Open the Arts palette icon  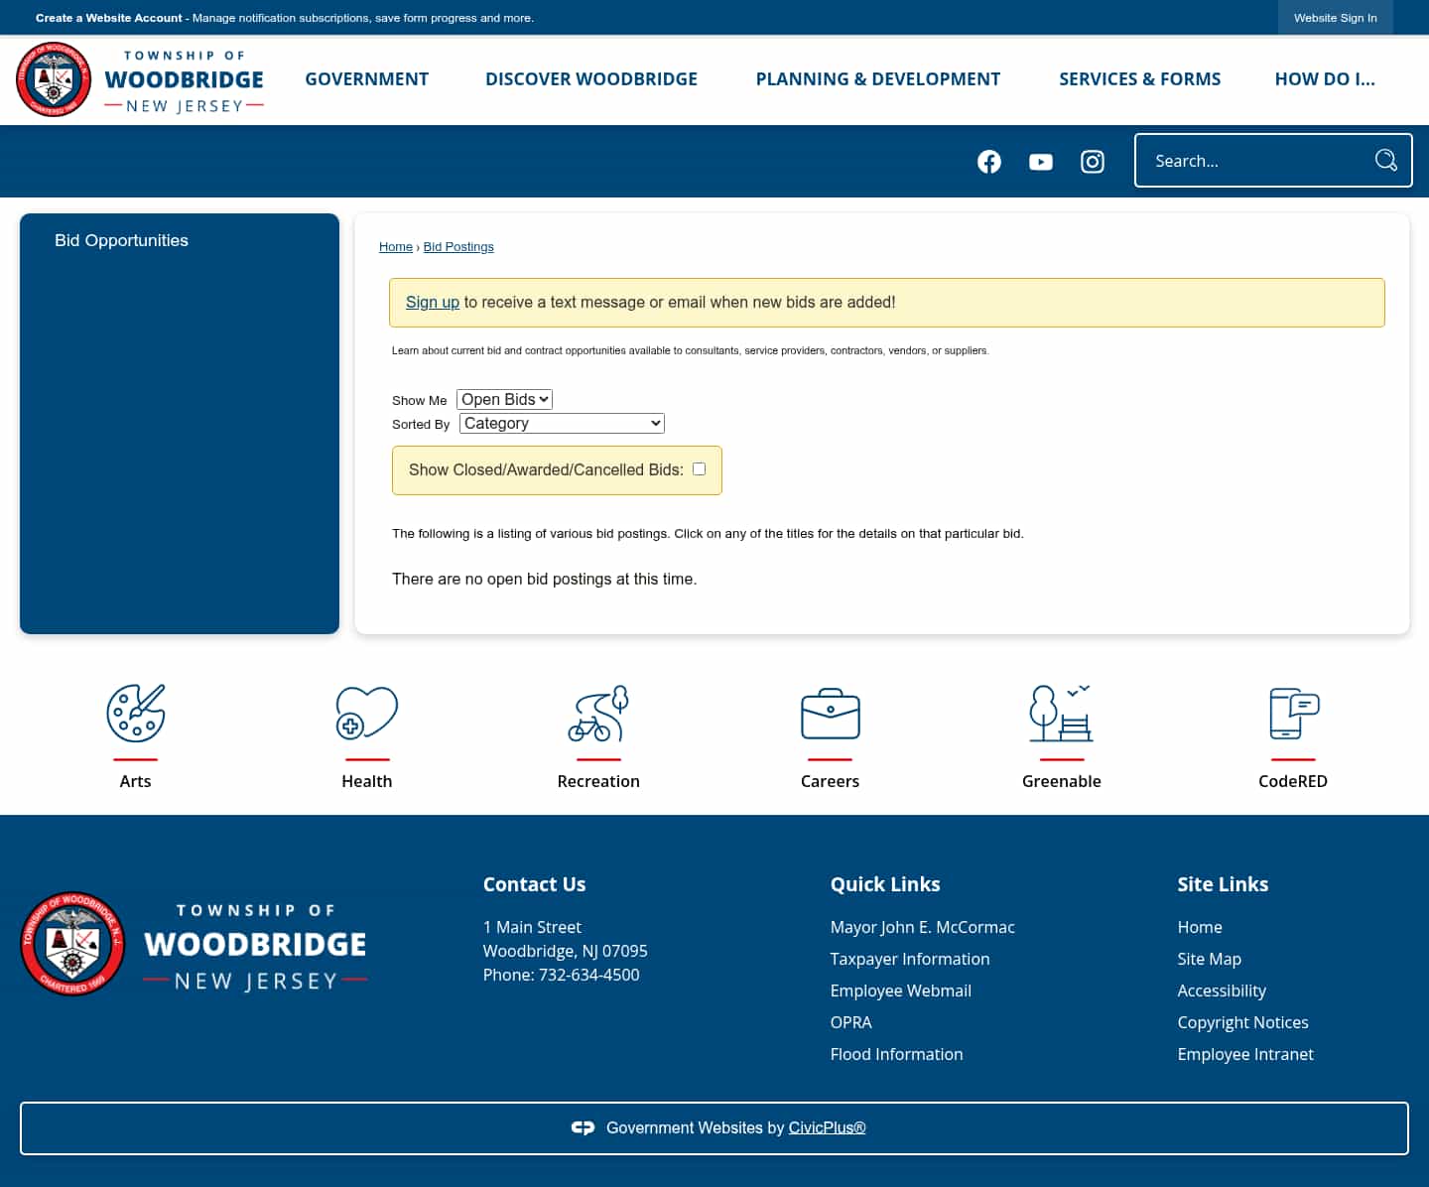pyautogui.click(x=136, y=714)
